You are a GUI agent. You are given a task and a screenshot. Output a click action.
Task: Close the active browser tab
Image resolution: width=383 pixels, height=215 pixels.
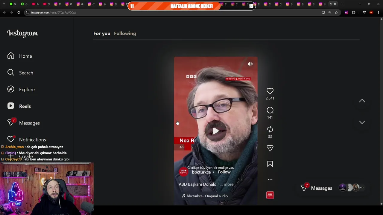(x=335, y=4)
